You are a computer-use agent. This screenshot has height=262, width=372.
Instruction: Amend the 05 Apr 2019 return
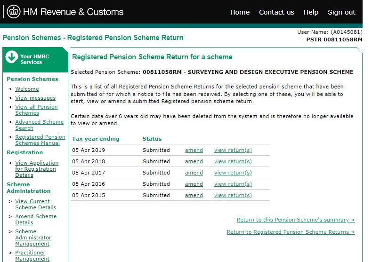point(194,150)
